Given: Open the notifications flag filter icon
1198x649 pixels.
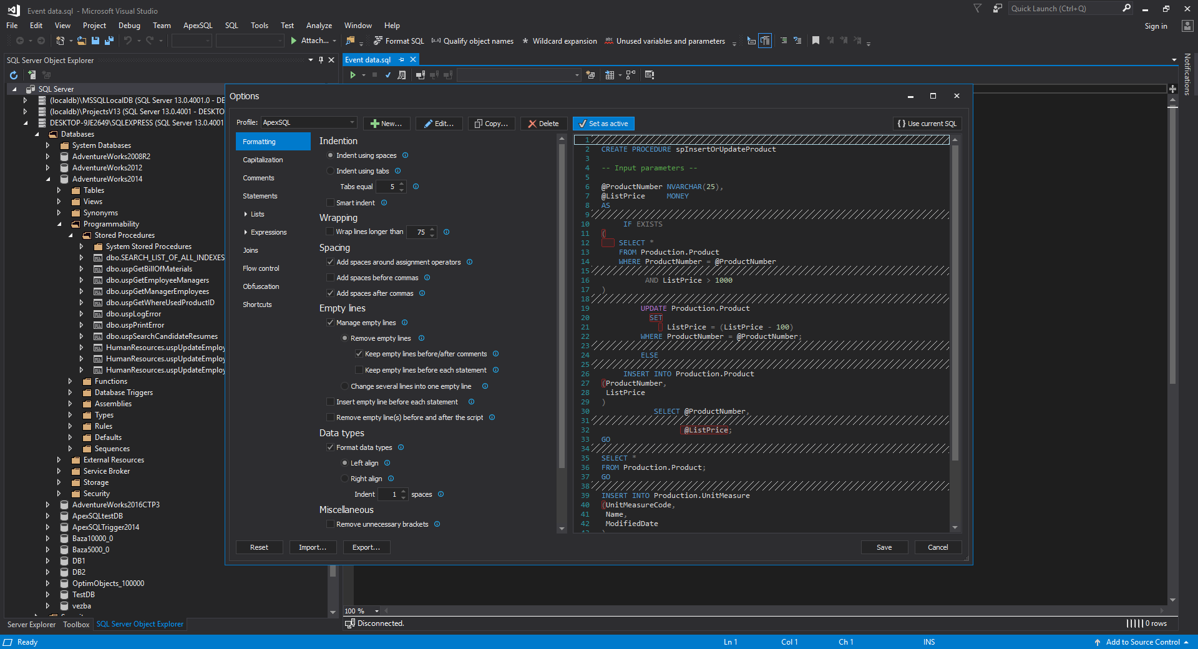Looking at the screenshot, I should click(x=977, y=9).
